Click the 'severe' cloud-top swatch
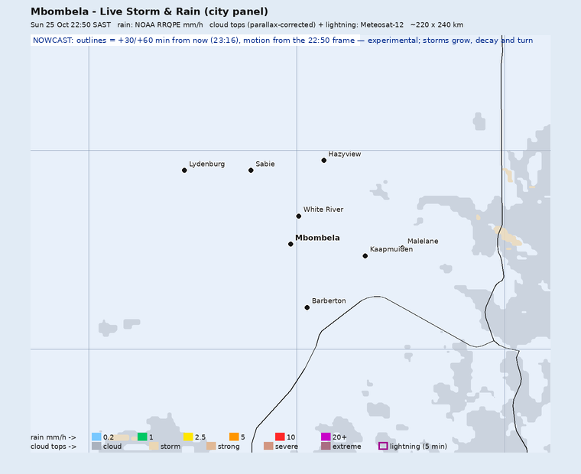581x474 pixels. pyautogui.click(x=268, y=446)
